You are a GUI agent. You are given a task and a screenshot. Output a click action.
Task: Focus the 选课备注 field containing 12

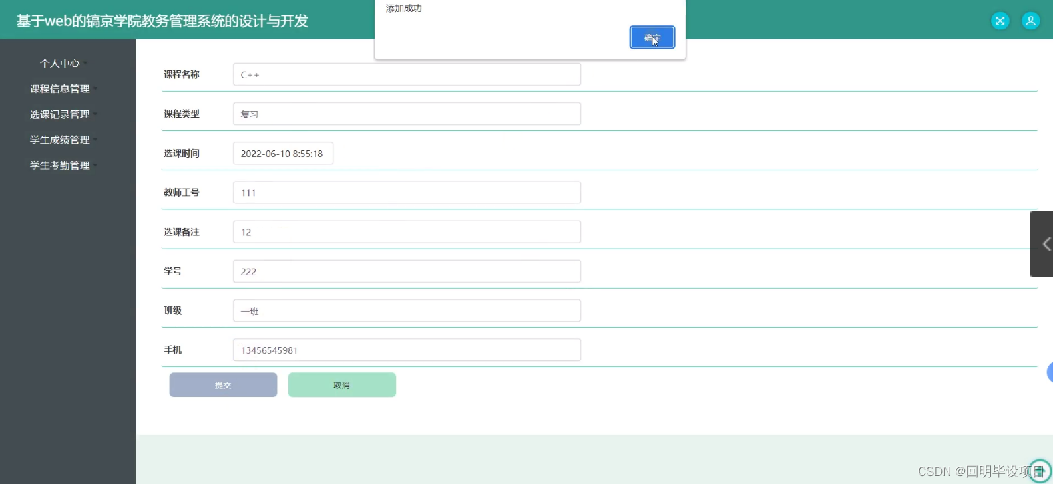(407, 232)
